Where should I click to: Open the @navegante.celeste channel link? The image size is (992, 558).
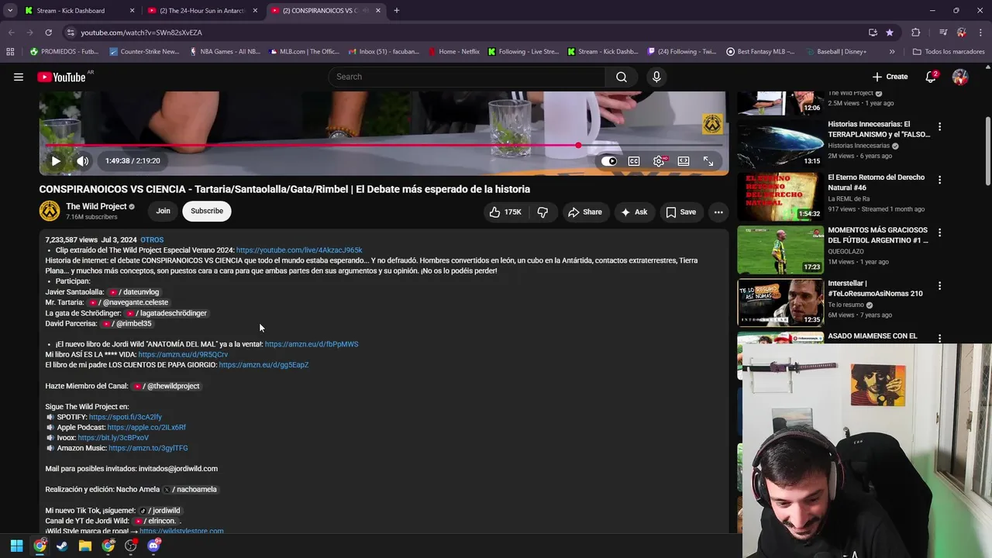[128, 302]
